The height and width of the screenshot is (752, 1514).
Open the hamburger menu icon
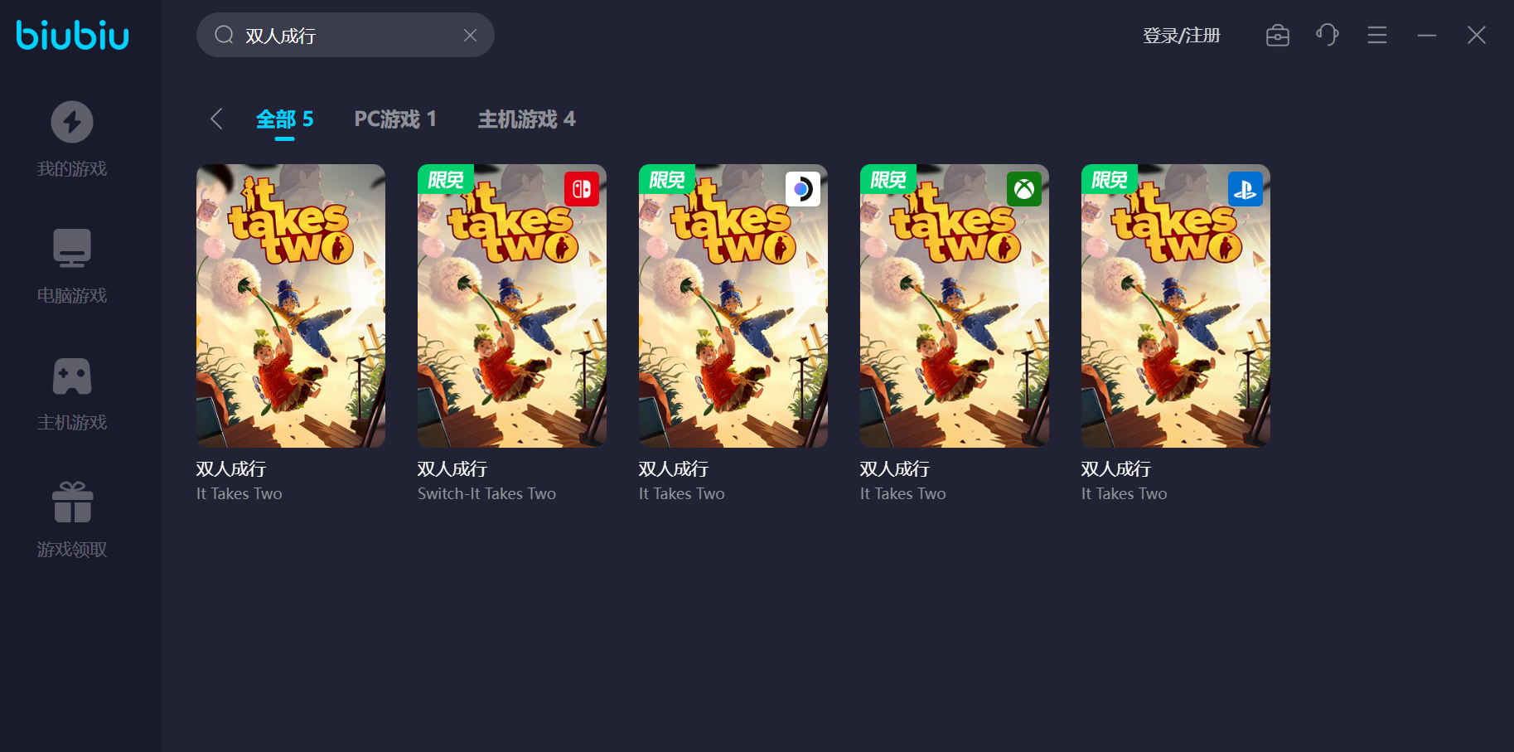click(1377, 35)
